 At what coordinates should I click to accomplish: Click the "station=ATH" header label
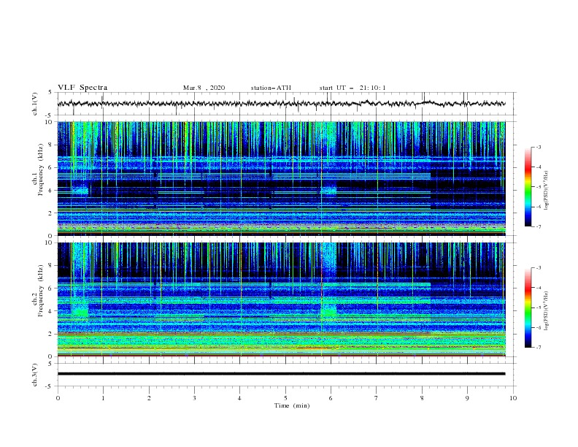coord(271,88)
